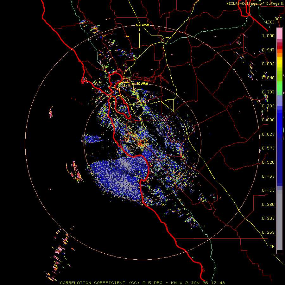Select the 0.413 legend value
This screenshot has height=285, width=285.
[x=268, y=190]
